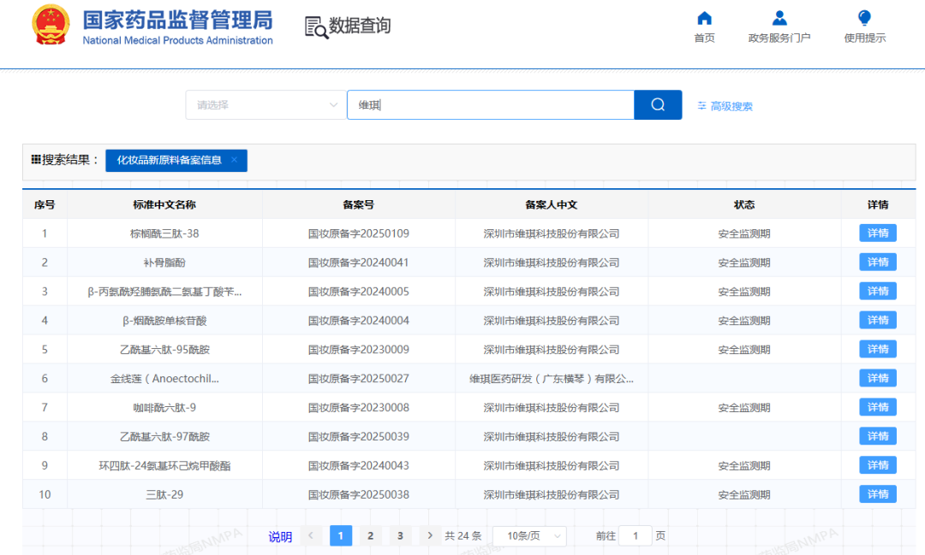The image size is (925, 555).
Task: Click the 备案人中文 column header
Action: [551, 204]
